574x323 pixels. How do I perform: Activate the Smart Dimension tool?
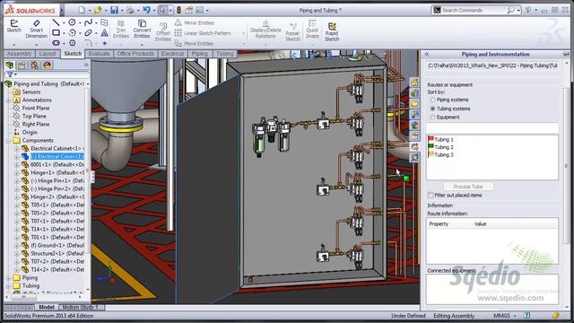pyautogui.click(x=36, y=29)
